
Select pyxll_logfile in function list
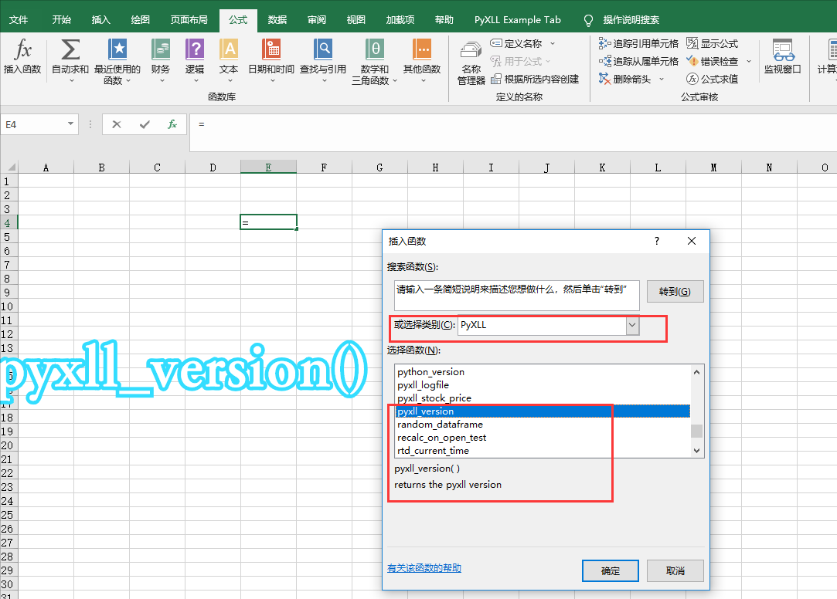(x=543, y=384)
